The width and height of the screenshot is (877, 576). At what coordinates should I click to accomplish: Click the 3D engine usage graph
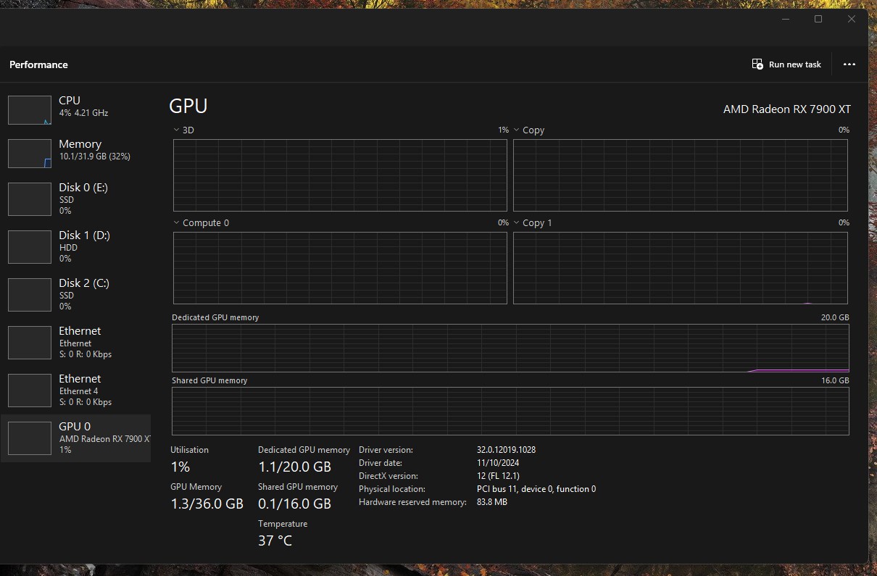point(340,175)
